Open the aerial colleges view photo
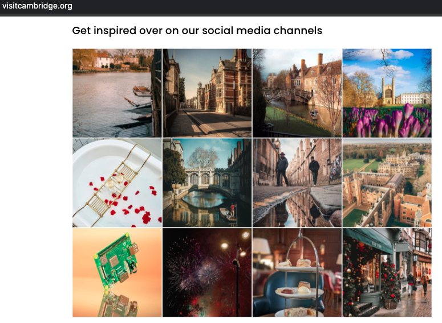 [387, 183]
